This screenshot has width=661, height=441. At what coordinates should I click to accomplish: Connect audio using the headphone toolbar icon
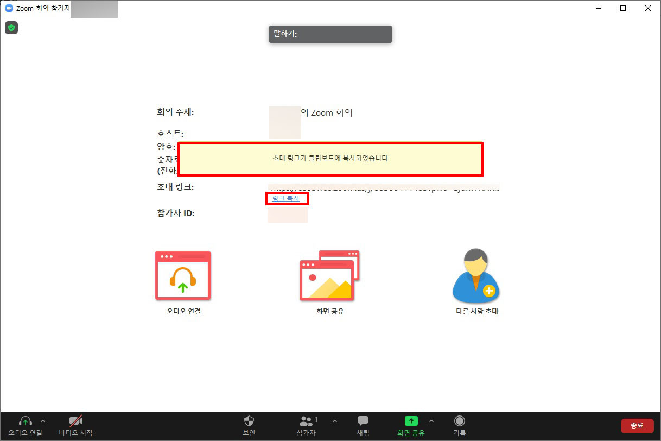pos(25,421)
